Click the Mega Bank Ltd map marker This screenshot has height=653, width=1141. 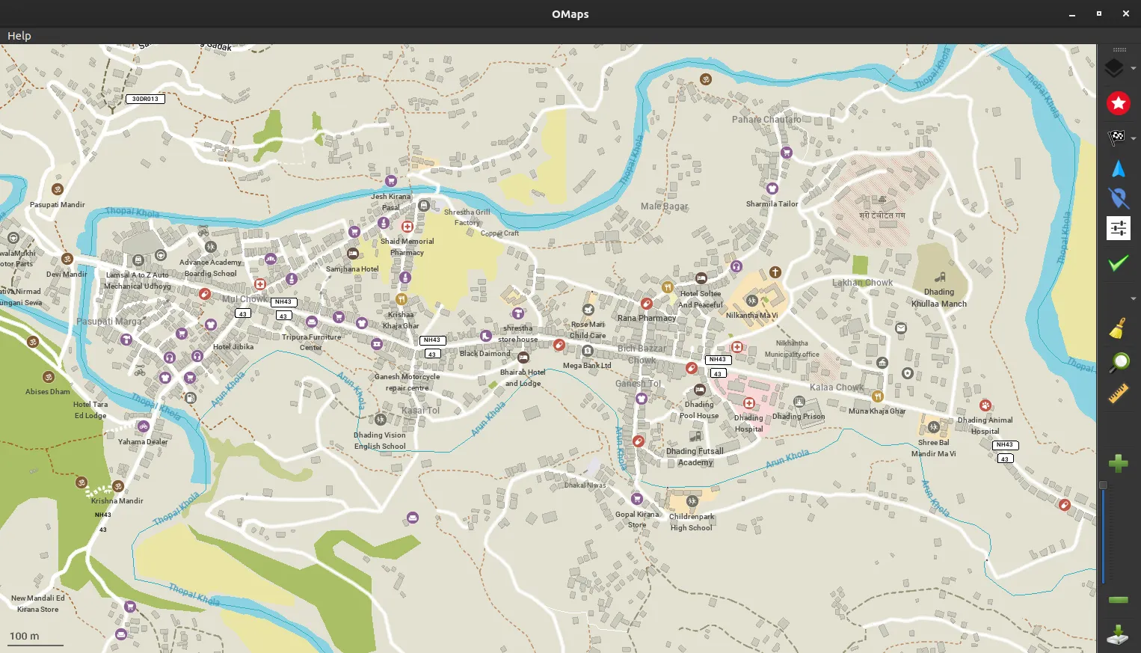point(588,351)
